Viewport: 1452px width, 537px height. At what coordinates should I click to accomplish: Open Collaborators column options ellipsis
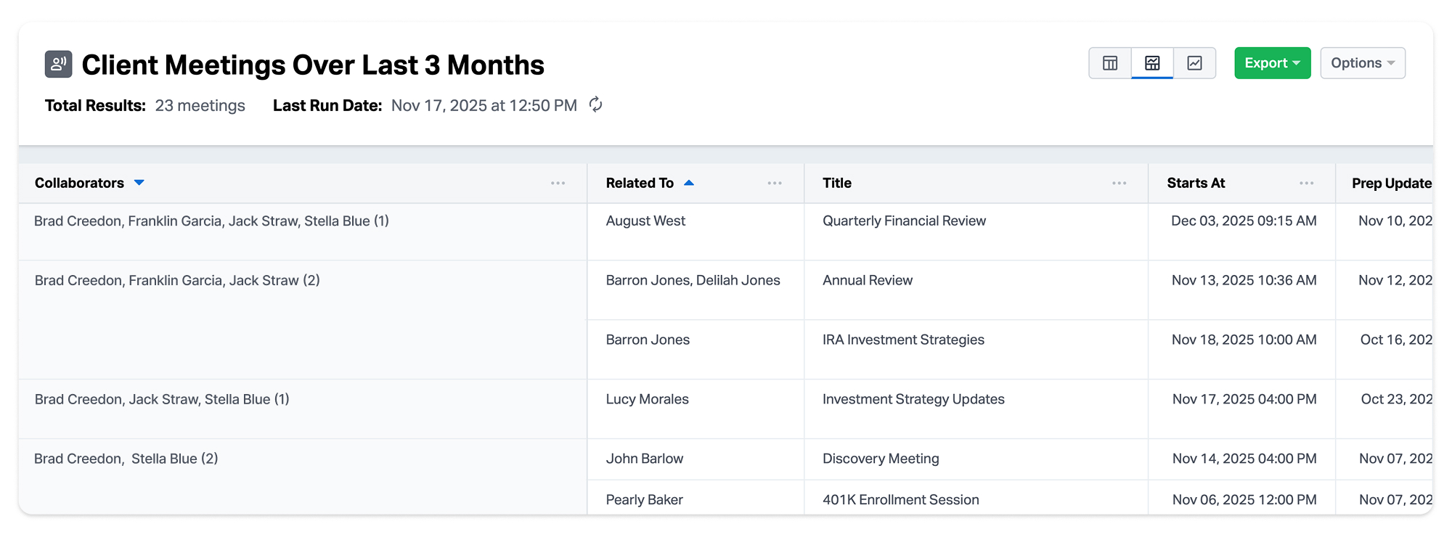click(558, 184)
